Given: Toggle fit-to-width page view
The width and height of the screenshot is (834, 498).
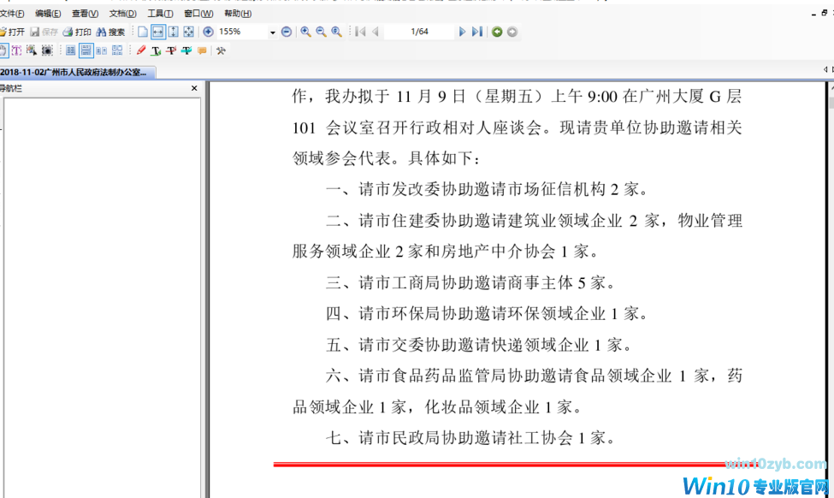Looking at the screenshot, I should (x=157, y=32).
